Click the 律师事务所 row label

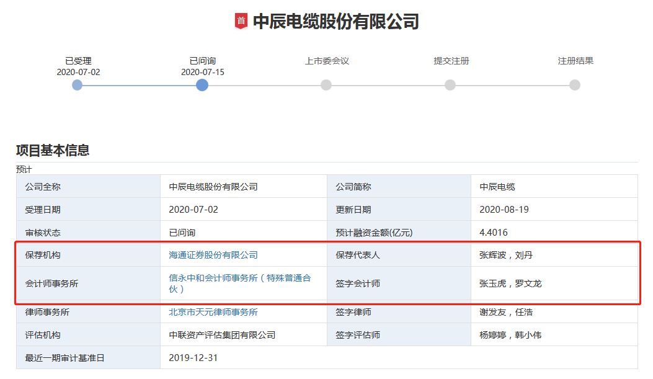[47, 312]
